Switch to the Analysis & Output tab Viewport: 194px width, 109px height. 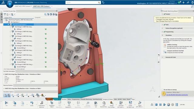[108, 99]
